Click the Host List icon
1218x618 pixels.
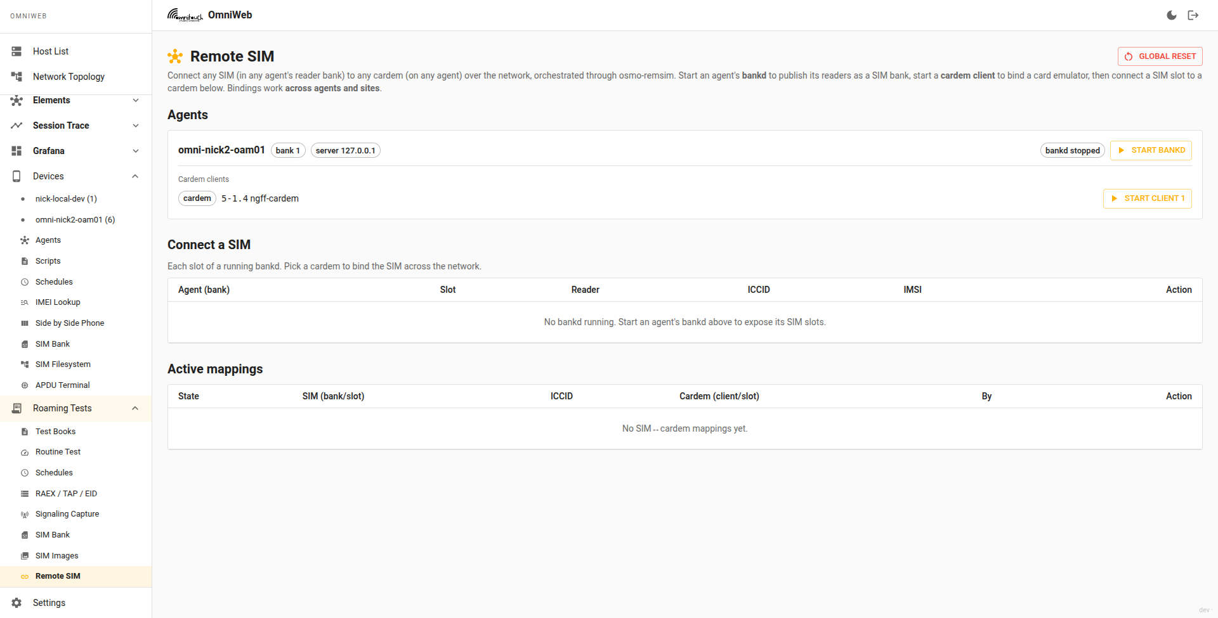[x=16, y=51]
